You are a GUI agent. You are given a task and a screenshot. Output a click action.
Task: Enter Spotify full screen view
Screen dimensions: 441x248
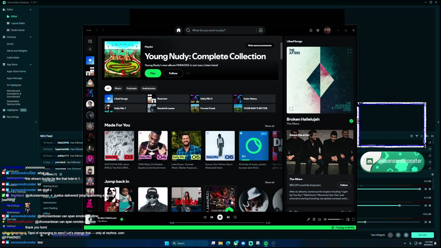point(353,219)
